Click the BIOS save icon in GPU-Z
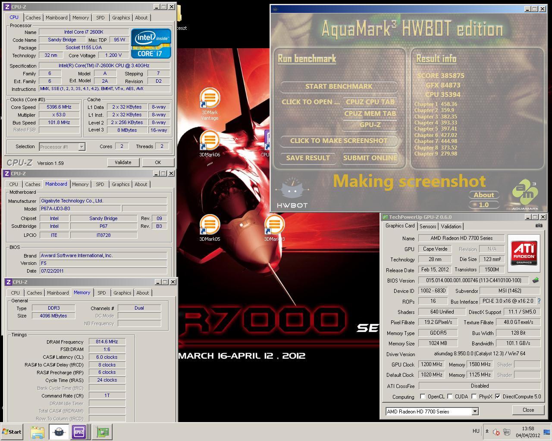Image resolution: width=552 pixels, height=441 pixels. 536,280
